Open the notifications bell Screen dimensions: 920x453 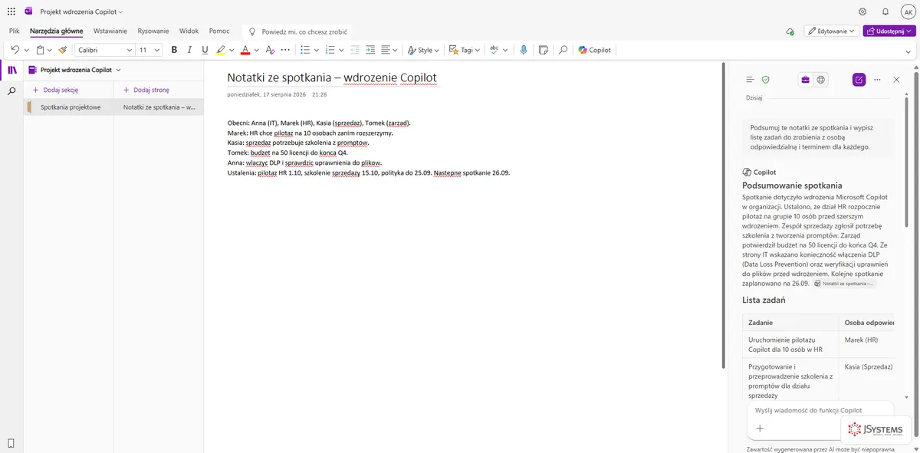(886, 11)
